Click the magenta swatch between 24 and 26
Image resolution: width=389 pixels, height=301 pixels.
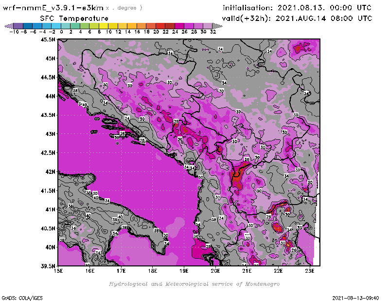[179, 26]
